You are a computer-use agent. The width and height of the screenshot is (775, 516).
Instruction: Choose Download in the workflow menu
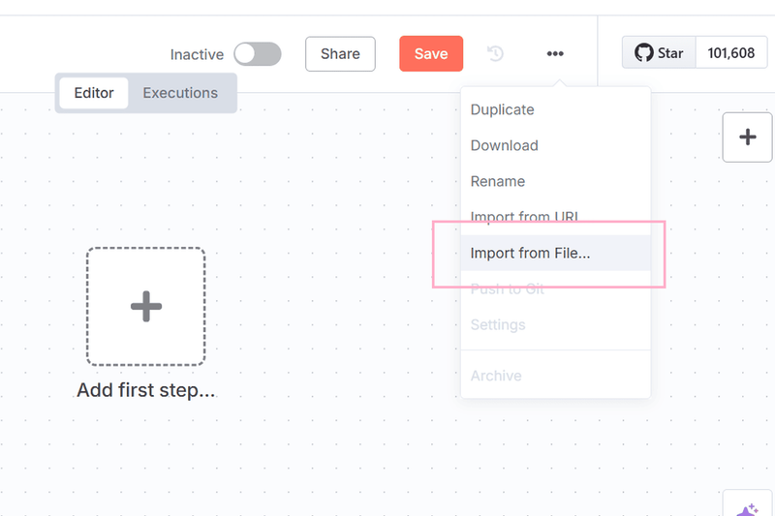point(504,145)
